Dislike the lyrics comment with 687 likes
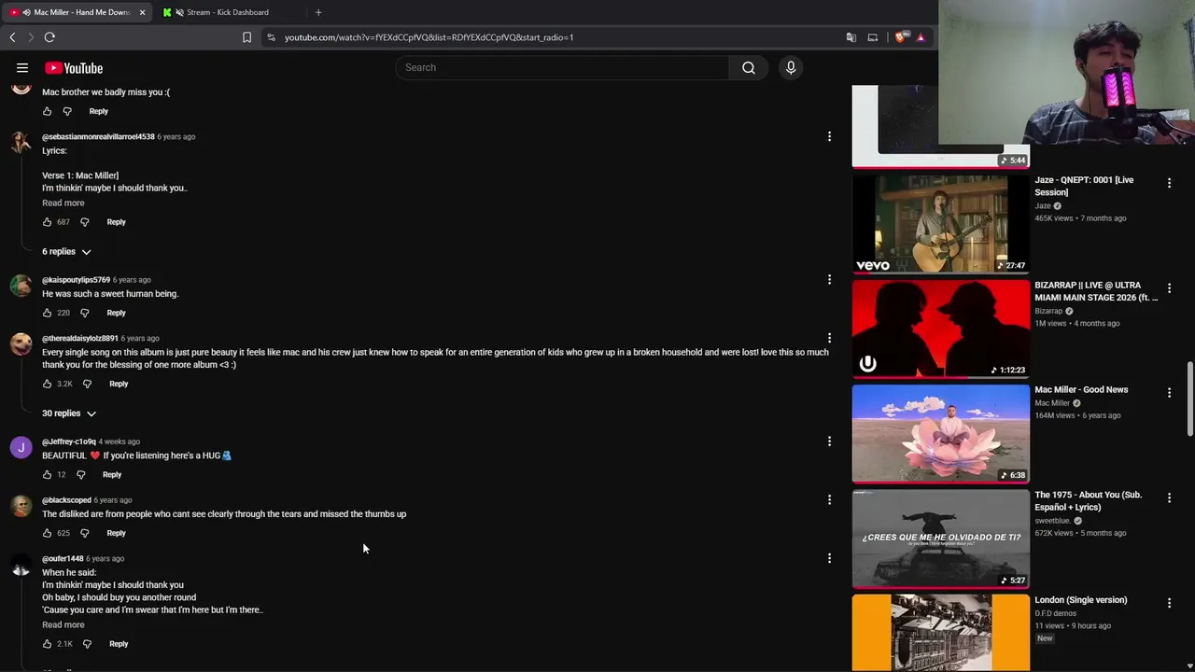The width and height of the screenshot is (1195, 672). pos(84,222)
